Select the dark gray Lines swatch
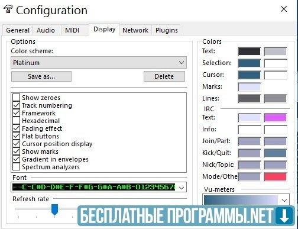 point(249,98)
